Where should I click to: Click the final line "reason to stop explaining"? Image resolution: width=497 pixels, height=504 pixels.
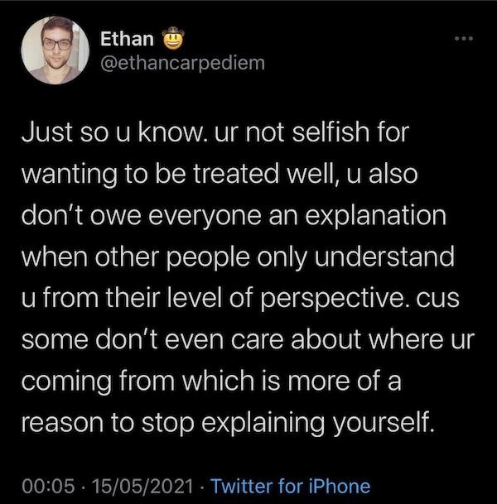pos(228,423)
